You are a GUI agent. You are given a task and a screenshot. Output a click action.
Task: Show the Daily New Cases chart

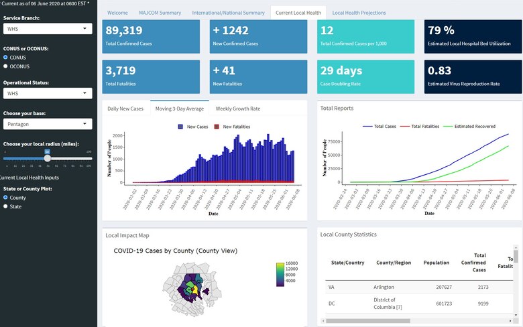[x=125, y=109]
